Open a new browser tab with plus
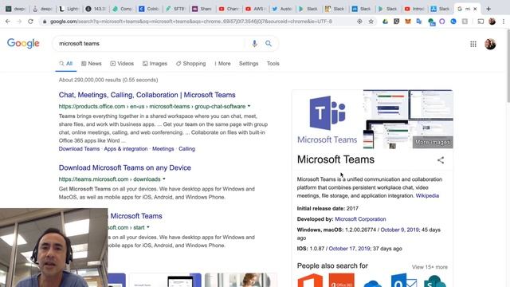510x287 pixels. (488, 9)
